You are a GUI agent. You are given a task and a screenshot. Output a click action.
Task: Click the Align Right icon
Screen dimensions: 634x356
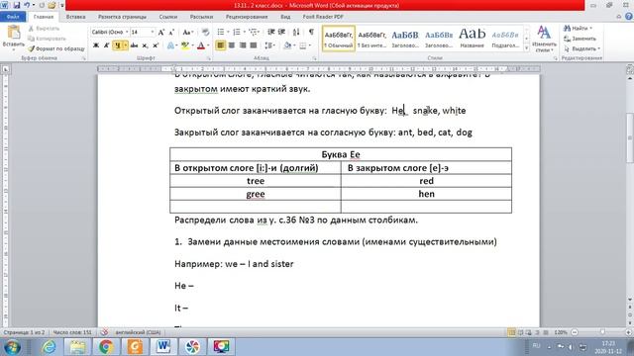click(242, 45)
